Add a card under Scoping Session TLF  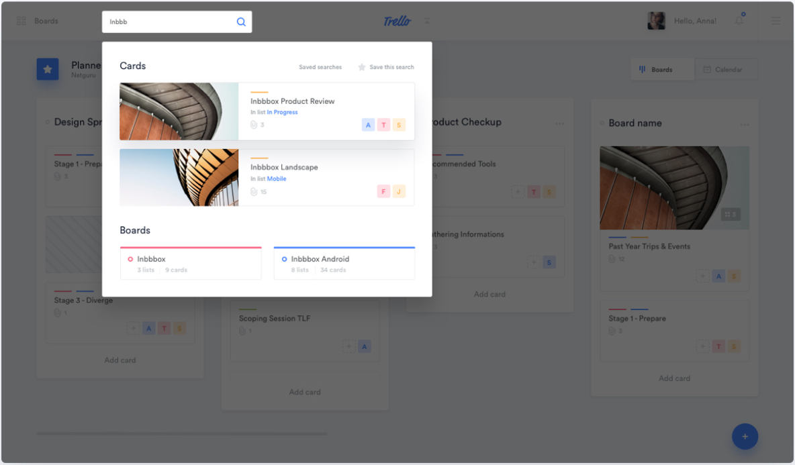[305, 392]
